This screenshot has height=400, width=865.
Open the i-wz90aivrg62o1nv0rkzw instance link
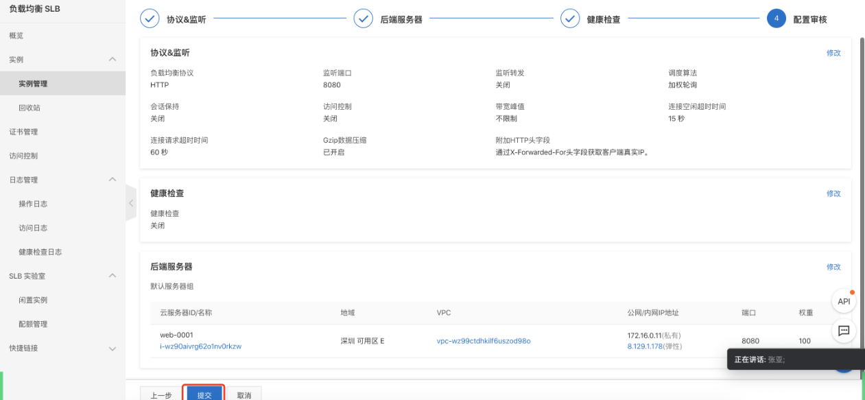(200, 346)
